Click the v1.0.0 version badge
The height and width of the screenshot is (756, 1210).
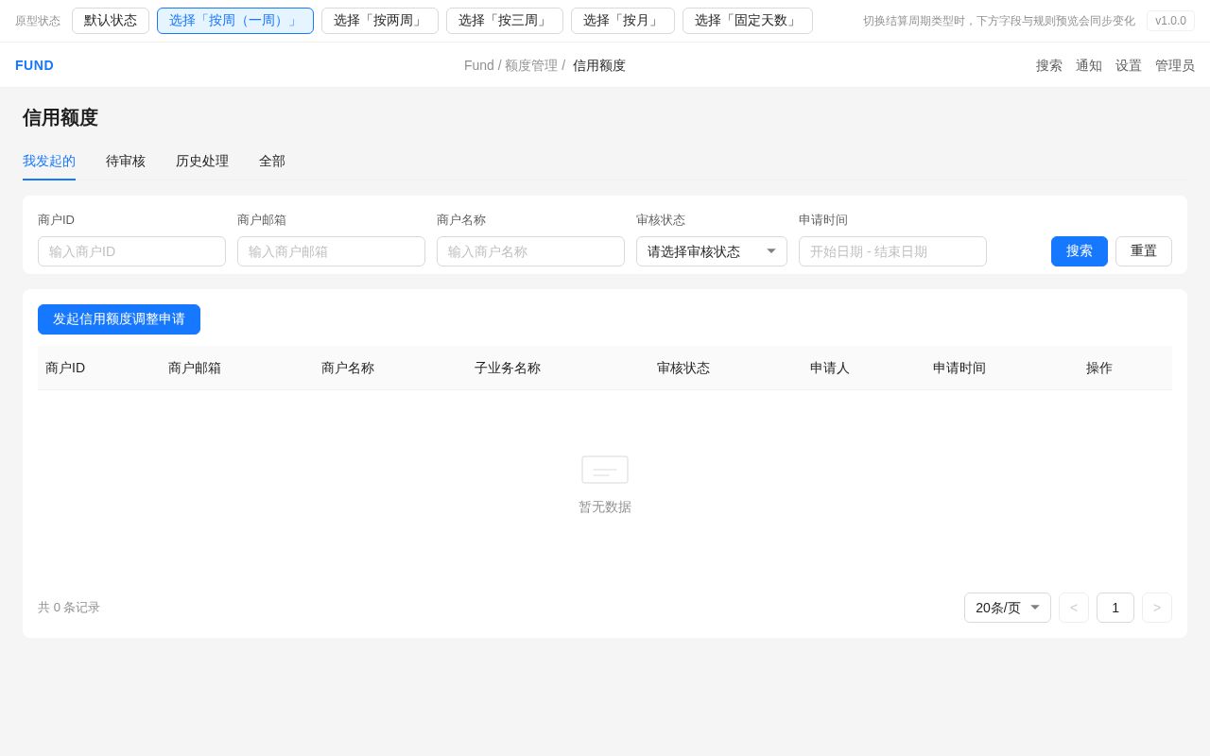coord(1170,21)
